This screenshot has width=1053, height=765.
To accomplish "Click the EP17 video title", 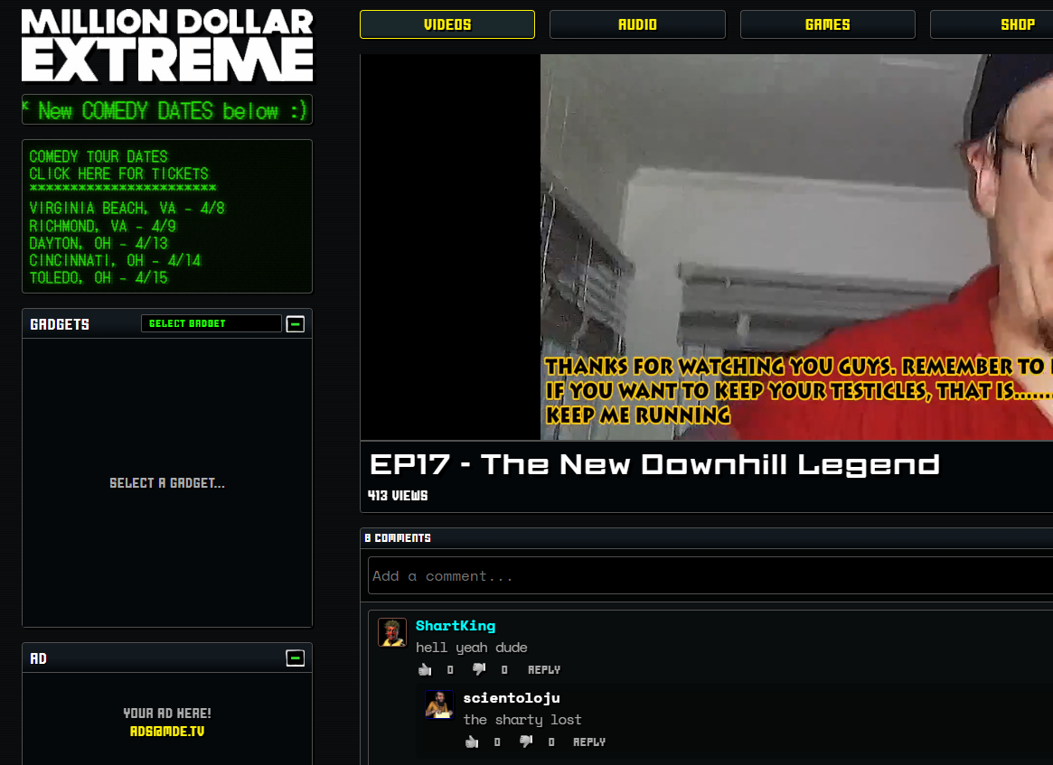I will (x=654, y=464).
